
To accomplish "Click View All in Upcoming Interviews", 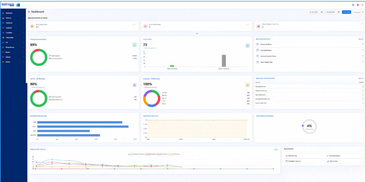I will tap(361, 39).
